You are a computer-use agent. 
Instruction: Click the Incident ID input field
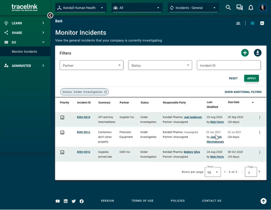[x=229, y=65]
